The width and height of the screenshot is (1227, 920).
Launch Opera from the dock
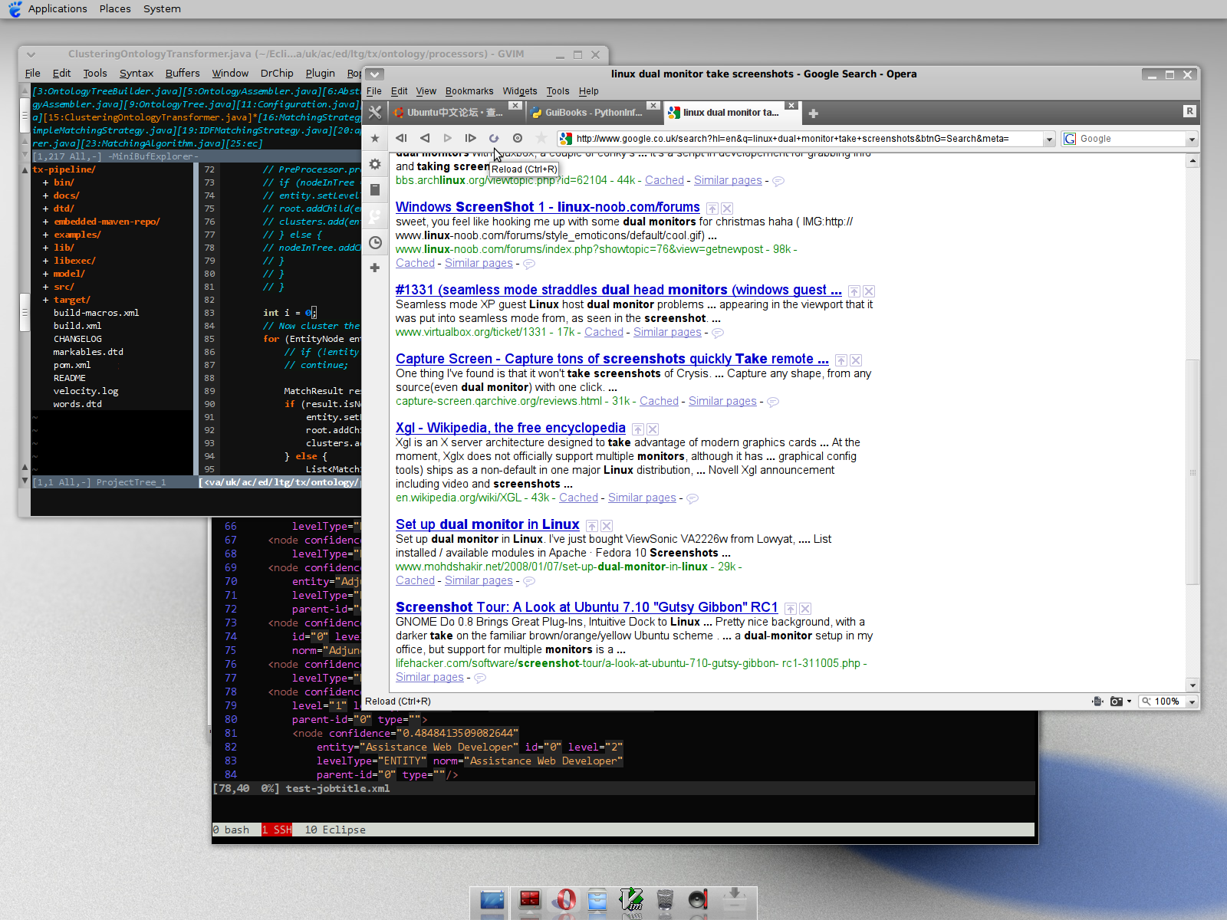565,899
